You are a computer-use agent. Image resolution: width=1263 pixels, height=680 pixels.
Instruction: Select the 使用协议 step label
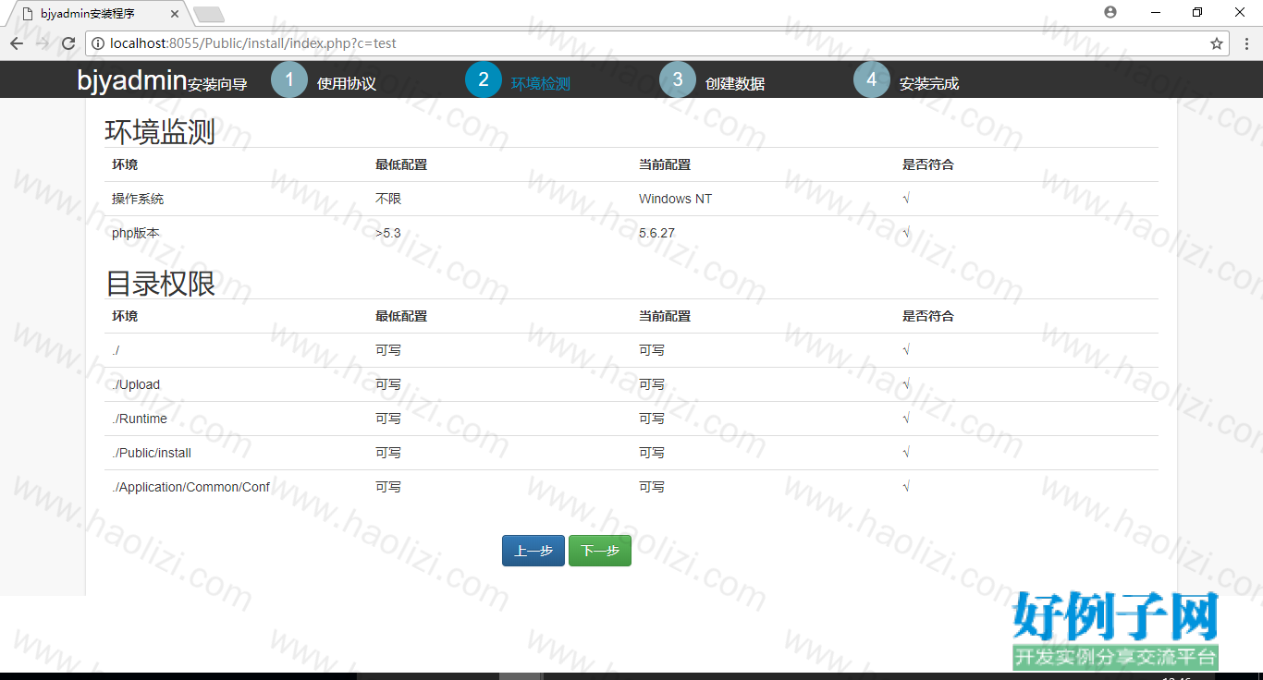point(347,83)
